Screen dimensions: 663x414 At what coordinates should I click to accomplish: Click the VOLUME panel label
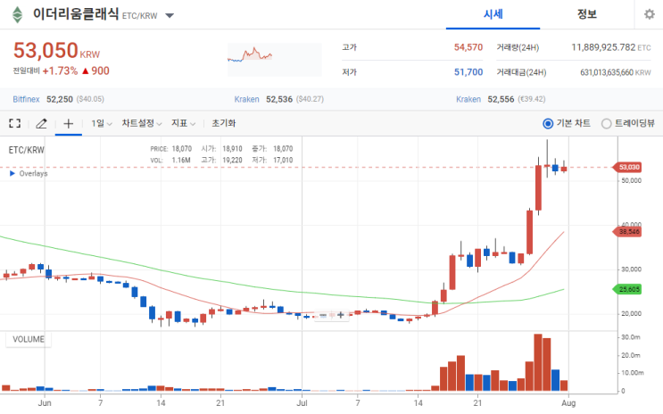29,339
